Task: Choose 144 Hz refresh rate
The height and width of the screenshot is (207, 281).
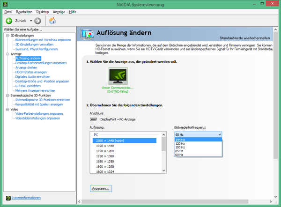Action: click(198, 140)
